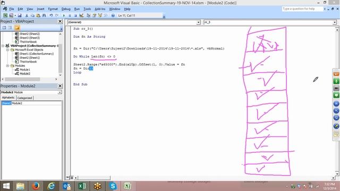Click the Insert UserForm toolbar icon
340x191 pixels.
[11, 15]
